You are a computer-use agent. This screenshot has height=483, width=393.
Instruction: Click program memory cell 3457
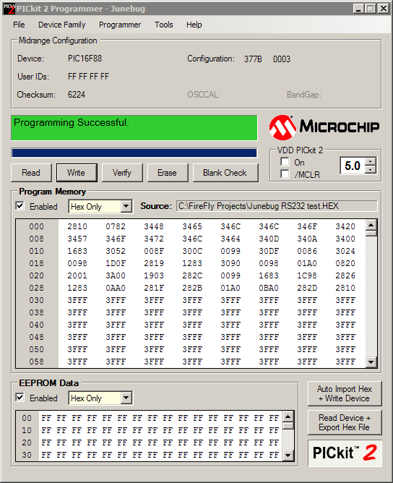[x=77, y=239]
